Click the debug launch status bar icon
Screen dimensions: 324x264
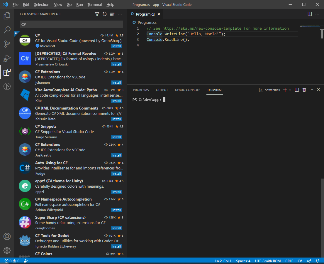[26, 261]
